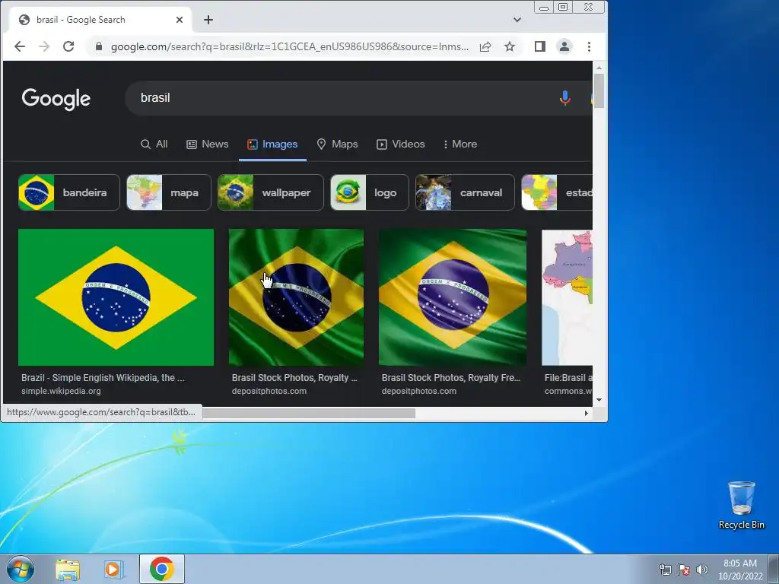Open the caption under the dark satin flag image
Image resolution: width=779 pixels, height=584 pixels.
point(294,378)
